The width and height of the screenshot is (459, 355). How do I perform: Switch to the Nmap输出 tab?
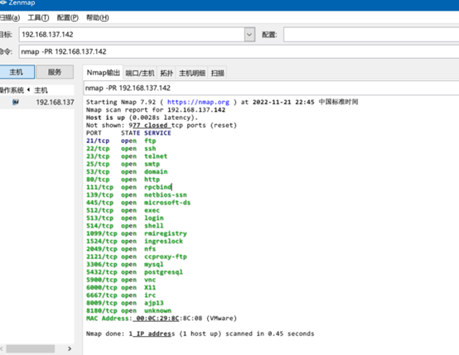[x=103, y=73]
